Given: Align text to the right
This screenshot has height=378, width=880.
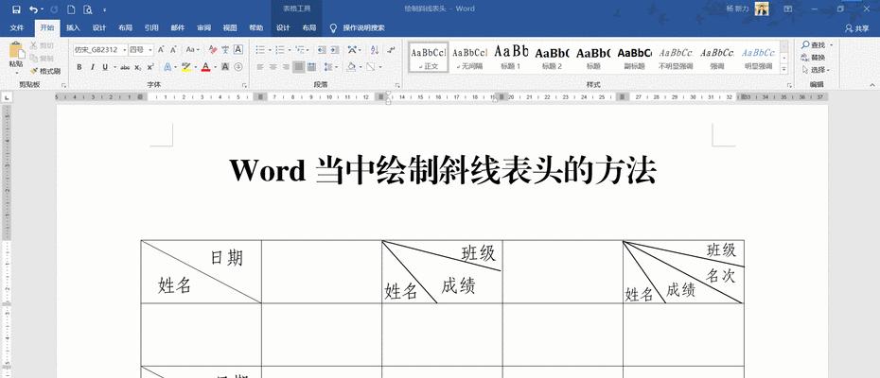Looking at the screenshot, I should (286, 67).
